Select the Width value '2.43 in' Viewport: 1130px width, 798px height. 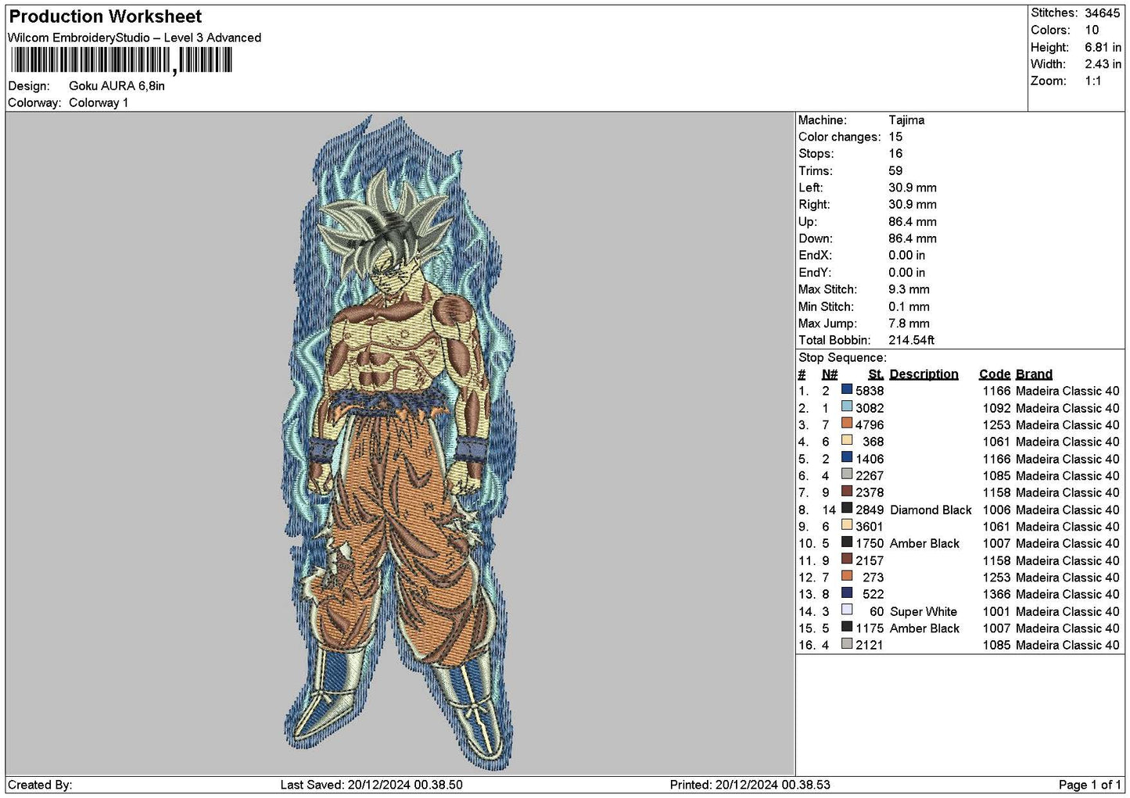(1103, 64)
